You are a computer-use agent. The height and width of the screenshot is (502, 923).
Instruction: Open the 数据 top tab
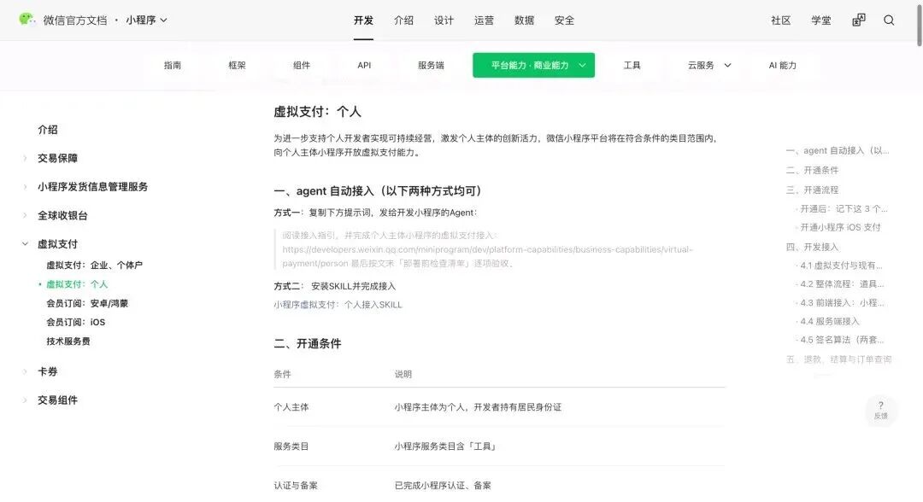point(524,20)
